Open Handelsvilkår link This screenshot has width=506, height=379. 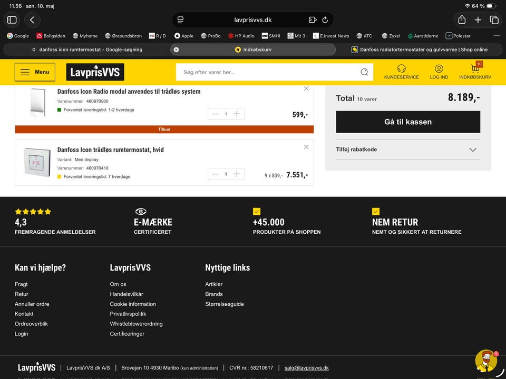[126, 294]
